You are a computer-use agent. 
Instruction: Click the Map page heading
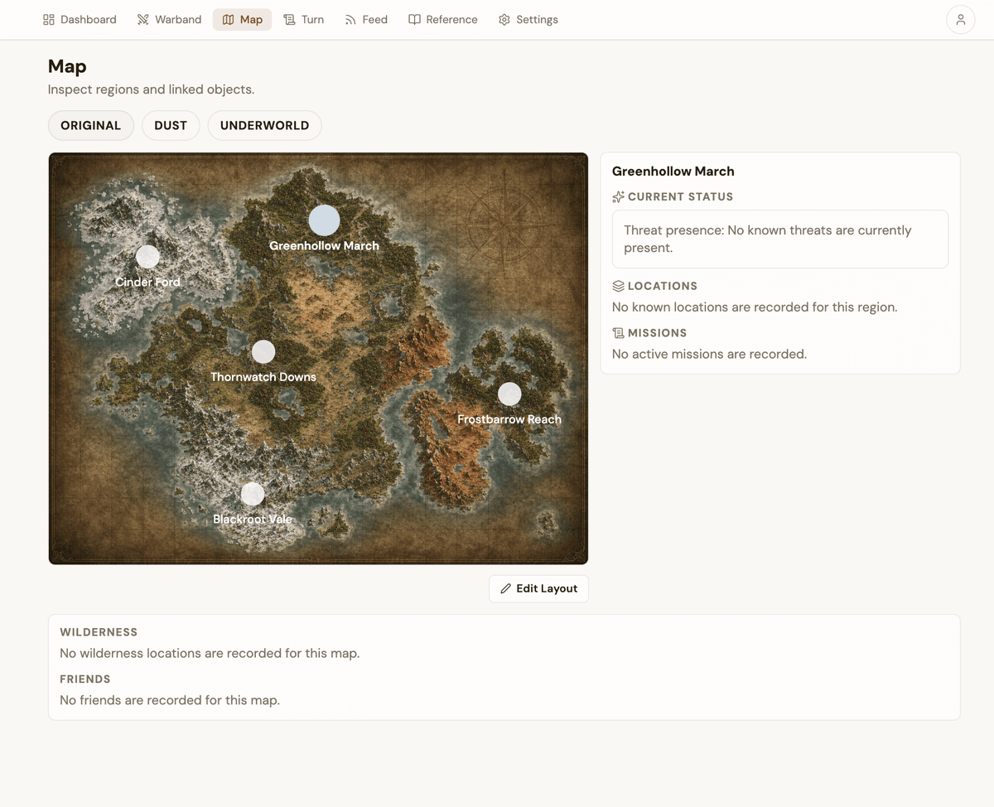67,66
